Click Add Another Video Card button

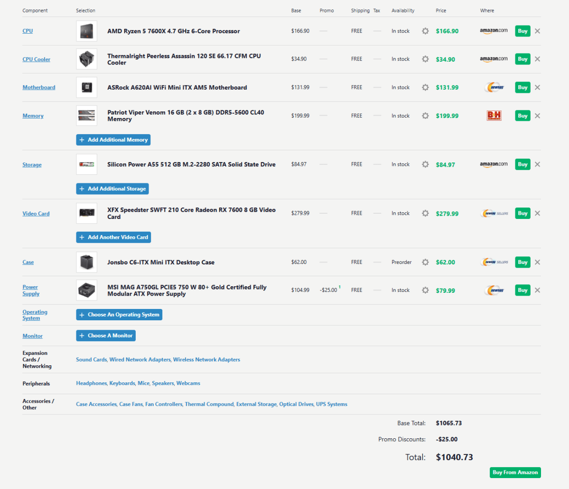[x=113, y=237]
